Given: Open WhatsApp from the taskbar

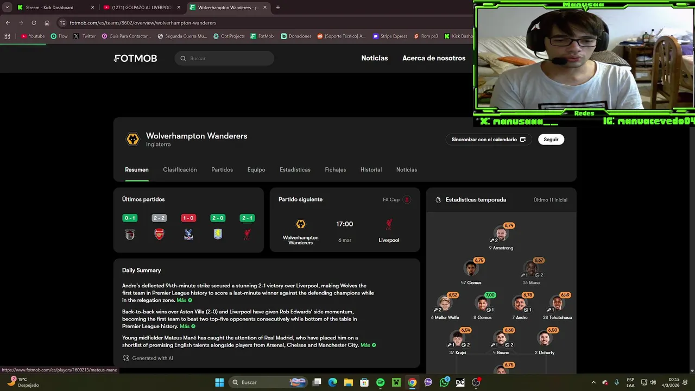Looking at the screenshot, I should click(x=444, y=382).
